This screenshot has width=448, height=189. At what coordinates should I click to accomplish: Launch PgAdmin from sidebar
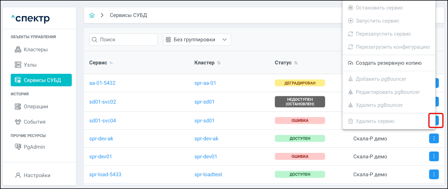34,147
